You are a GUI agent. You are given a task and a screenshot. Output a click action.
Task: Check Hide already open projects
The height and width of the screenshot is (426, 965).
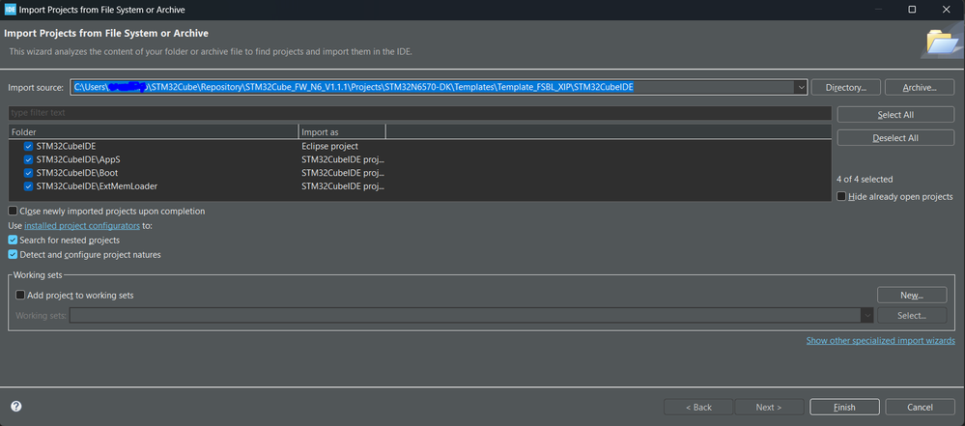842,196
